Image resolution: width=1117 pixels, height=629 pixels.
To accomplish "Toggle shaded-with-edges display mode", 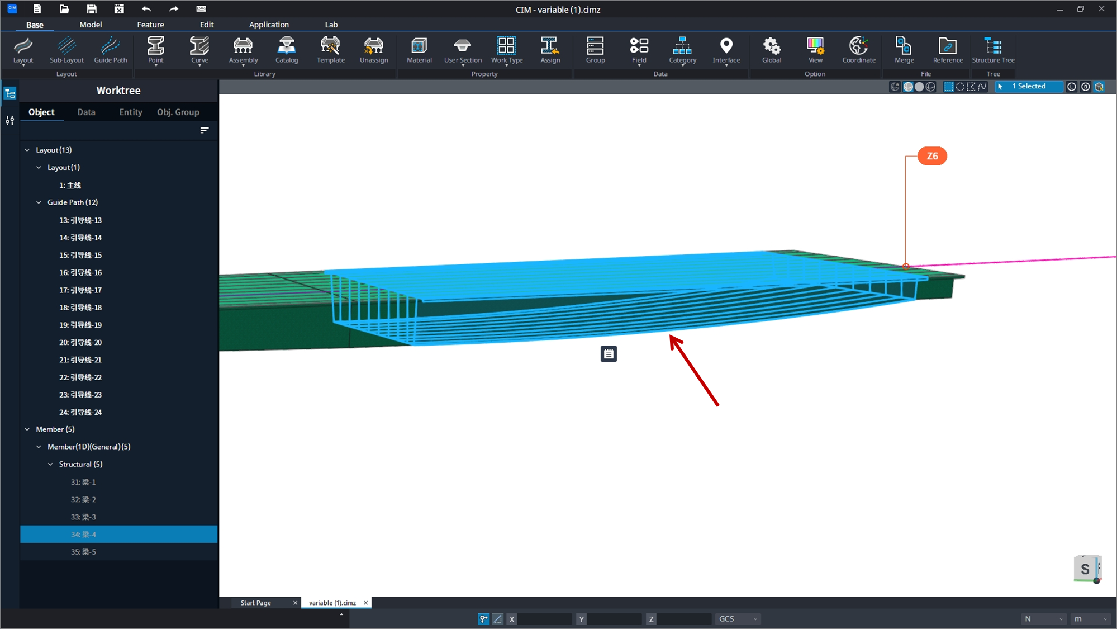I will click(909, 87).
